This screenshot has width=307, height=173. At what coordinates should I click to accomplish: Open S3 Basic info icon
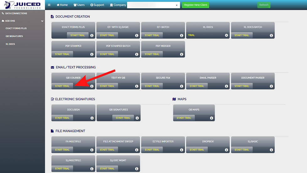[x=271, y=150]
